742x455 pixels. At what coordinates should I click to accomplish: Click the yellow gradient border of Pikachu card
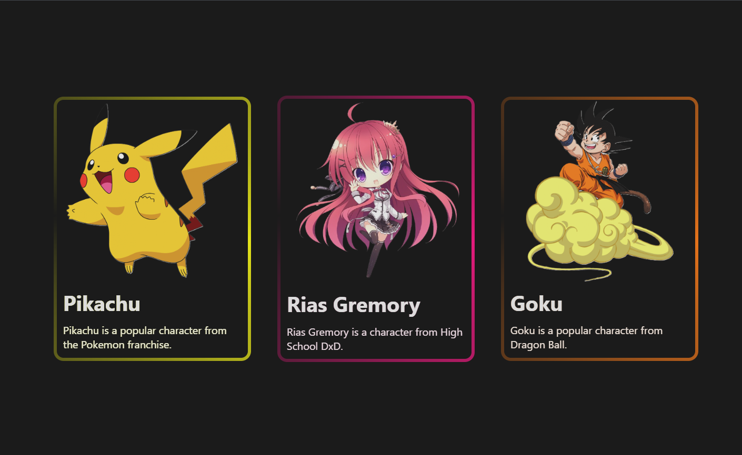249,229
